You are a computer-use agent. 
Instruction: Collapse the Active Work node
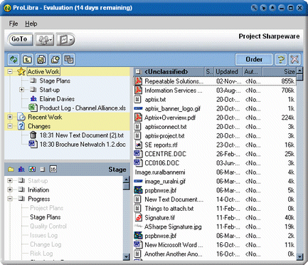[10, 71]
